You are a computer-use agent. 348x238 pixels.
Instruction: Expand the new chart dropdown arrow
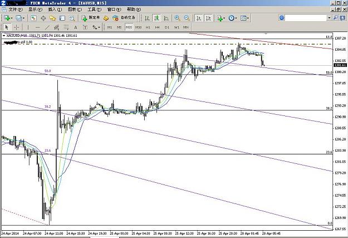(11, 18)
